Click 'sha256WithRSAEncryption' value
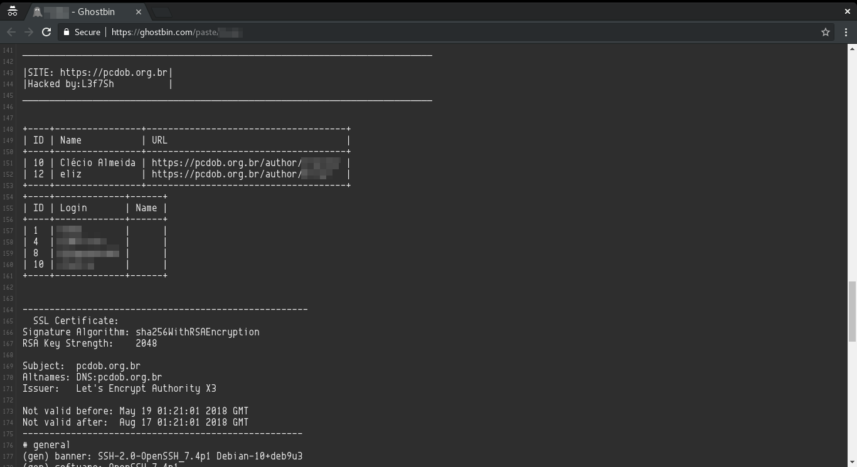Screen dimensions: 857x467 click(198, 332)
